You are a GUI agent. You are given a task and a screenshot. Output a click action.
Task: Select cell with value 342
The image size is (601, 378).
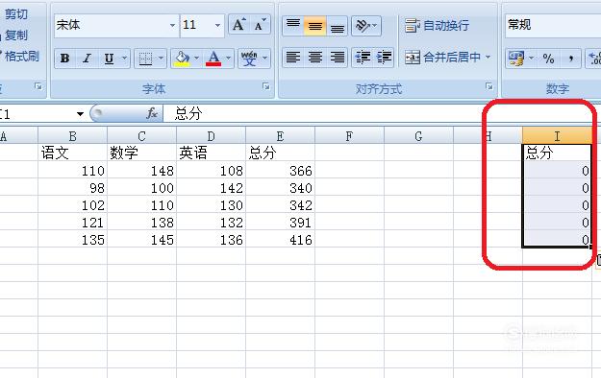[280, 205]
